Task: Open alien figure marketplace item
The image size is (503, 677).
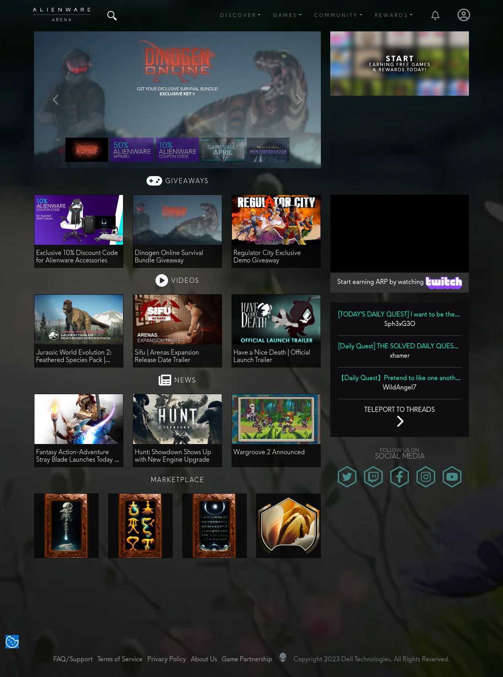Action: click(66, 526)
